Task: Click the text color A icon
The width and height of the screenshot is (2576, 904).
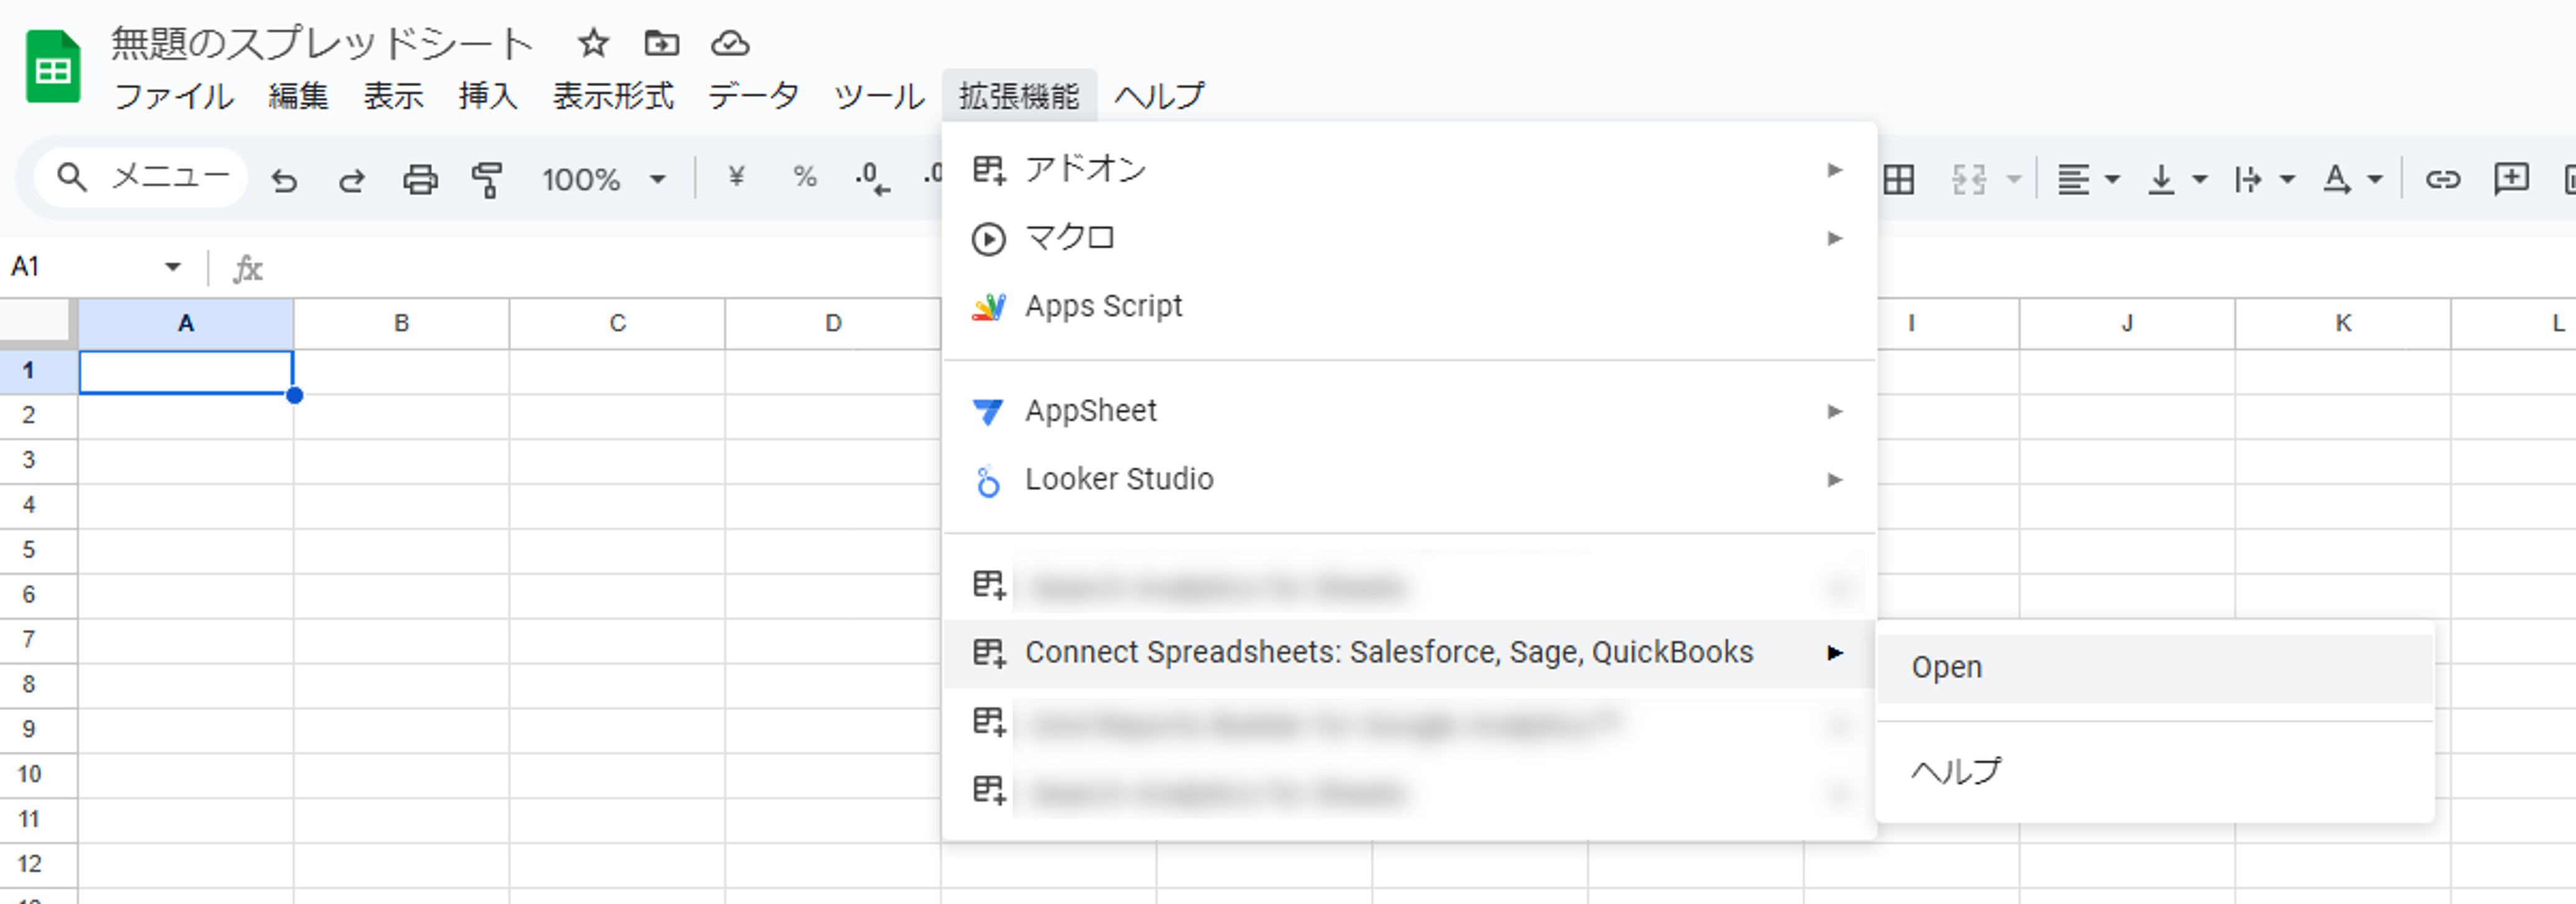Action: pos(2337,180)
